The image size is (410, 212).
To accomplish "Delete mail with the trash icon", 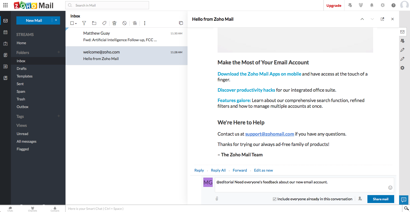I will click(114, 23).
